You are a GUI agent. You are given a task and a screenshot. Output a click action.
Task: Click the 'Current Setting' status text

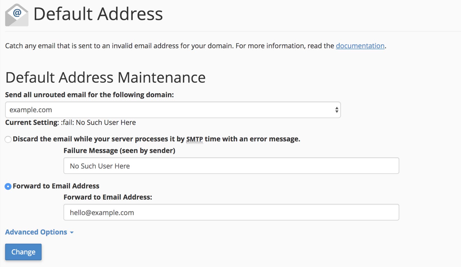(x=71, y=123)
